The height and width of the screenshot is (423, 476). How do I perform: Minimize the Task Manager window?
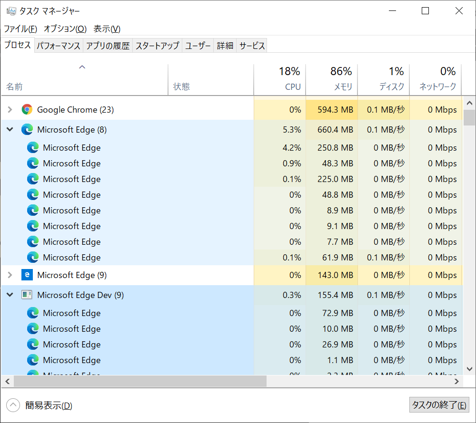coord(393,11)
